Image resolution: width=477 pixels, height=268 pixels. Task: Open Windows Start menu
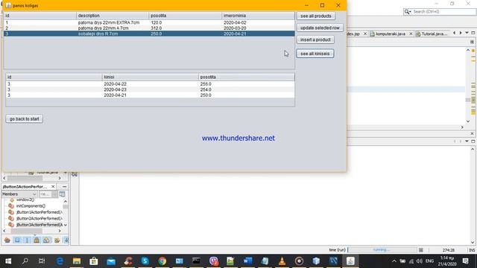point(8,261)
